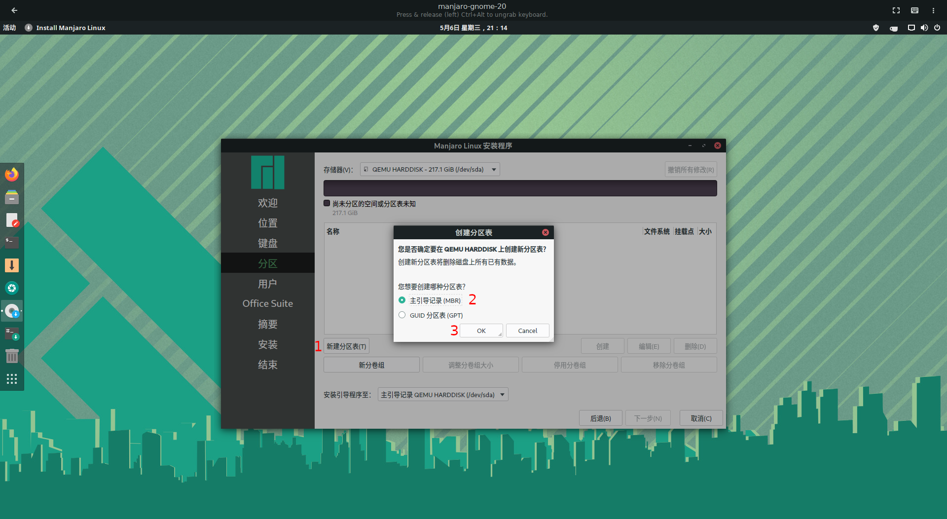Select the 结束 step in sidebar
Screen dimensions: 947x519
click(268, 365)
